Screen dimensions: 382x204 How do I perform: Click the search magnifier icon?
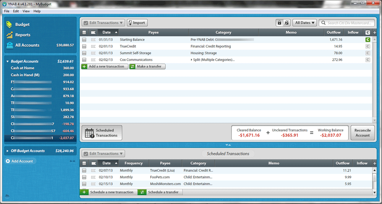tap(323, 23)
